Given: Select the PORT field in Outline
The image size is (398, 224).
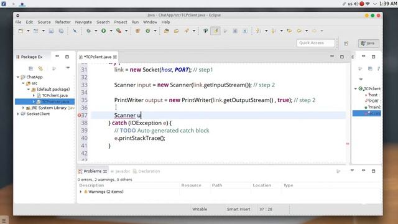Looking at the screenshot, I should (374, 101).
